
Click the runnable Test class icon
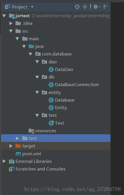51,123
